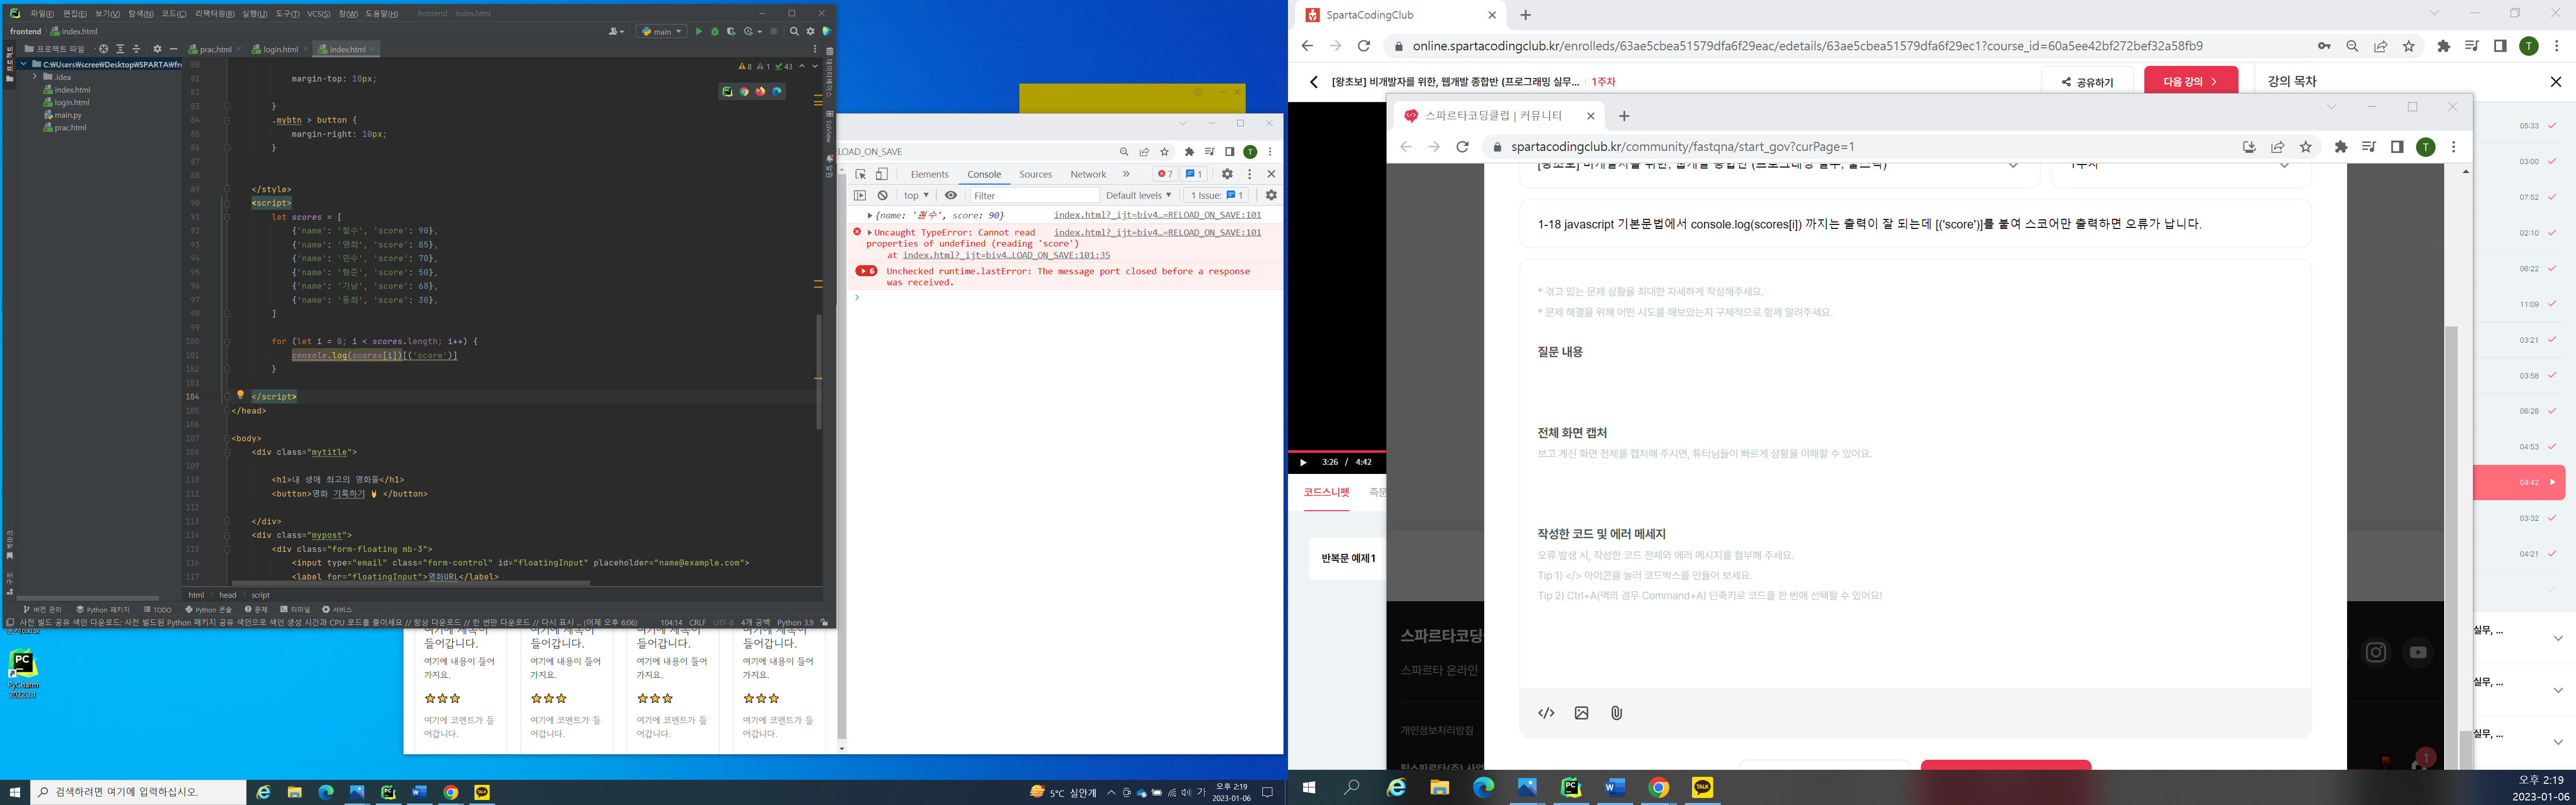Open JavaScript context top dropdown

pos(916,195)
